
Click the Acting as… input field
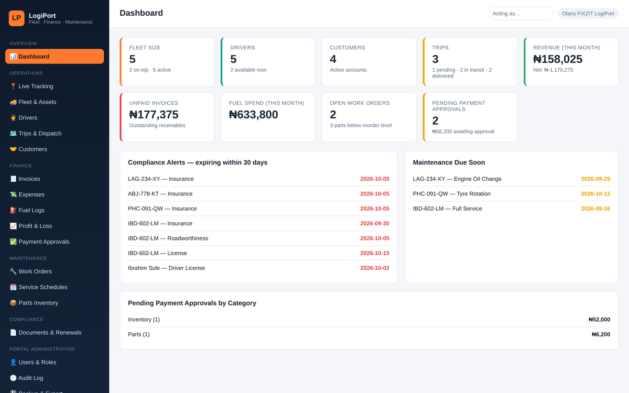pos(520,14)
